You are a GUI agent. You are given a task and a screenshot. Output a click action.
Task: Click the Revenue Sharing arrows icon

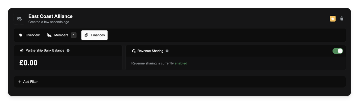click(x=134, y=51)
